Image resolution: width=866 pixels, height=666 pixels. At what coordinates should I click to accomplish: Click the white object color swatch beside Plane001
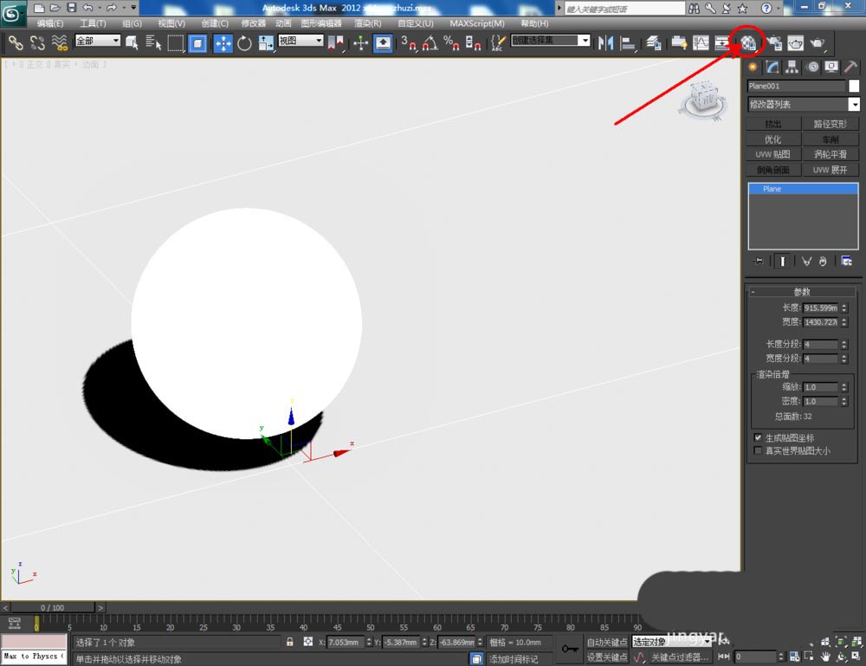coord(854,86)
